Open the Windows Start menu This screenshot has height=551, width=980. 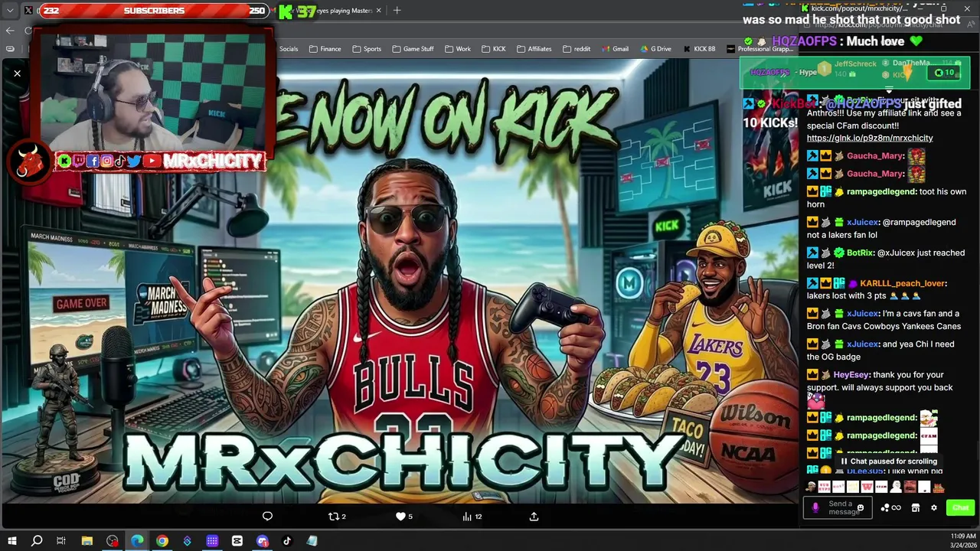[x=12, y=541]
